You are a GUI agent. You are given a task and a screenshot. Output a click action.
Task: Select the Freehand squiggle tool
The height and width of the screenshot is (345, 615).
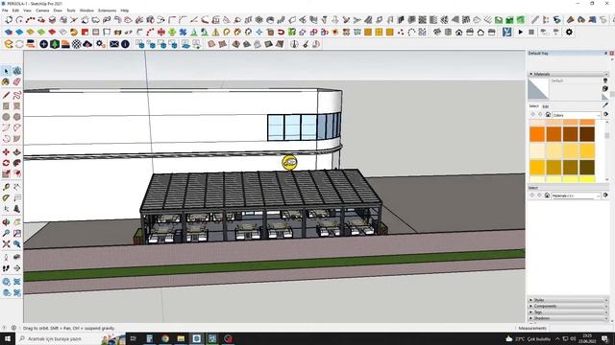click(x=17, y=95)
